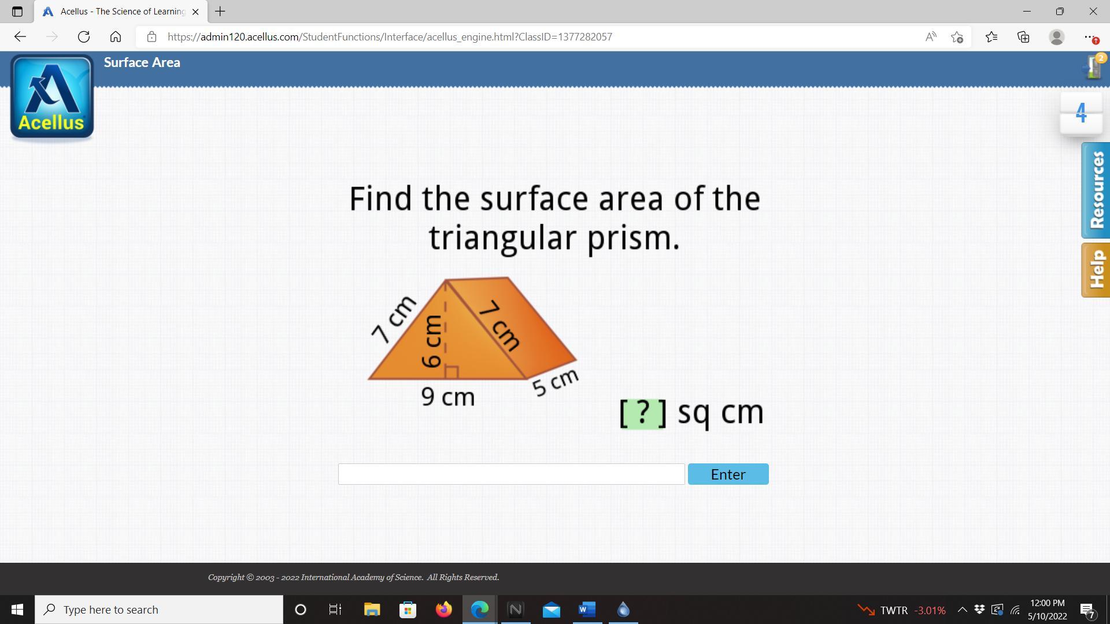Open a new browser tab
The height and width of the screenshot is (624, 1110).
click(x=220, y=12)
